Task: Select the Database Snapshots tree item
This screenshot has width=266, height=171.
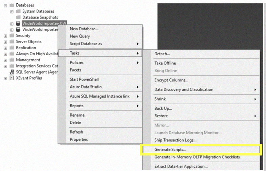Action: point(40,18)
